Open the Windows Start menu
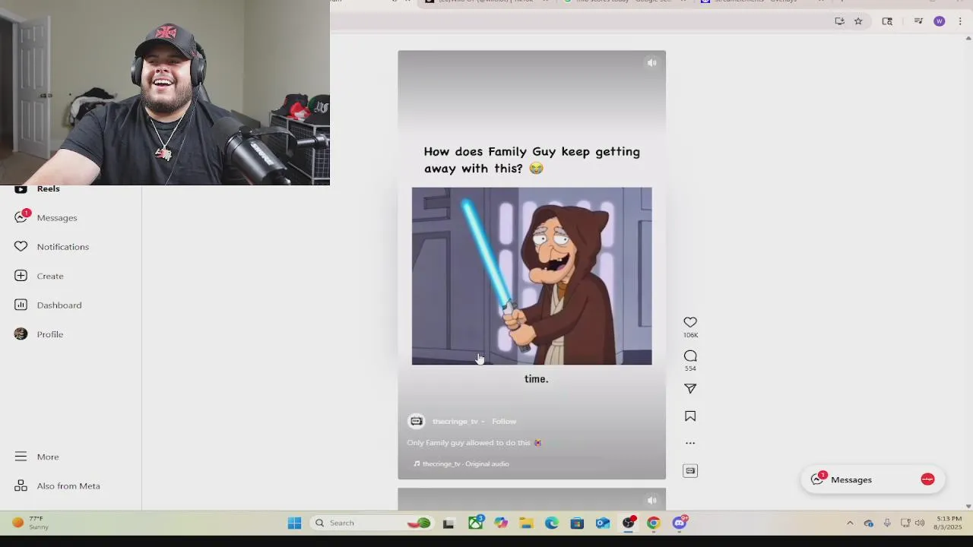Image resolution: width=973 pixels, height=547 pixels. (x=294, y=523)
